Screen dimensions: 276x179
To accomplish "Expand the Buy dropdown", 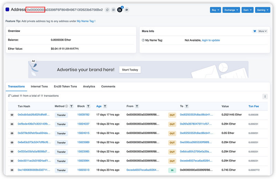I will [215, 10].
